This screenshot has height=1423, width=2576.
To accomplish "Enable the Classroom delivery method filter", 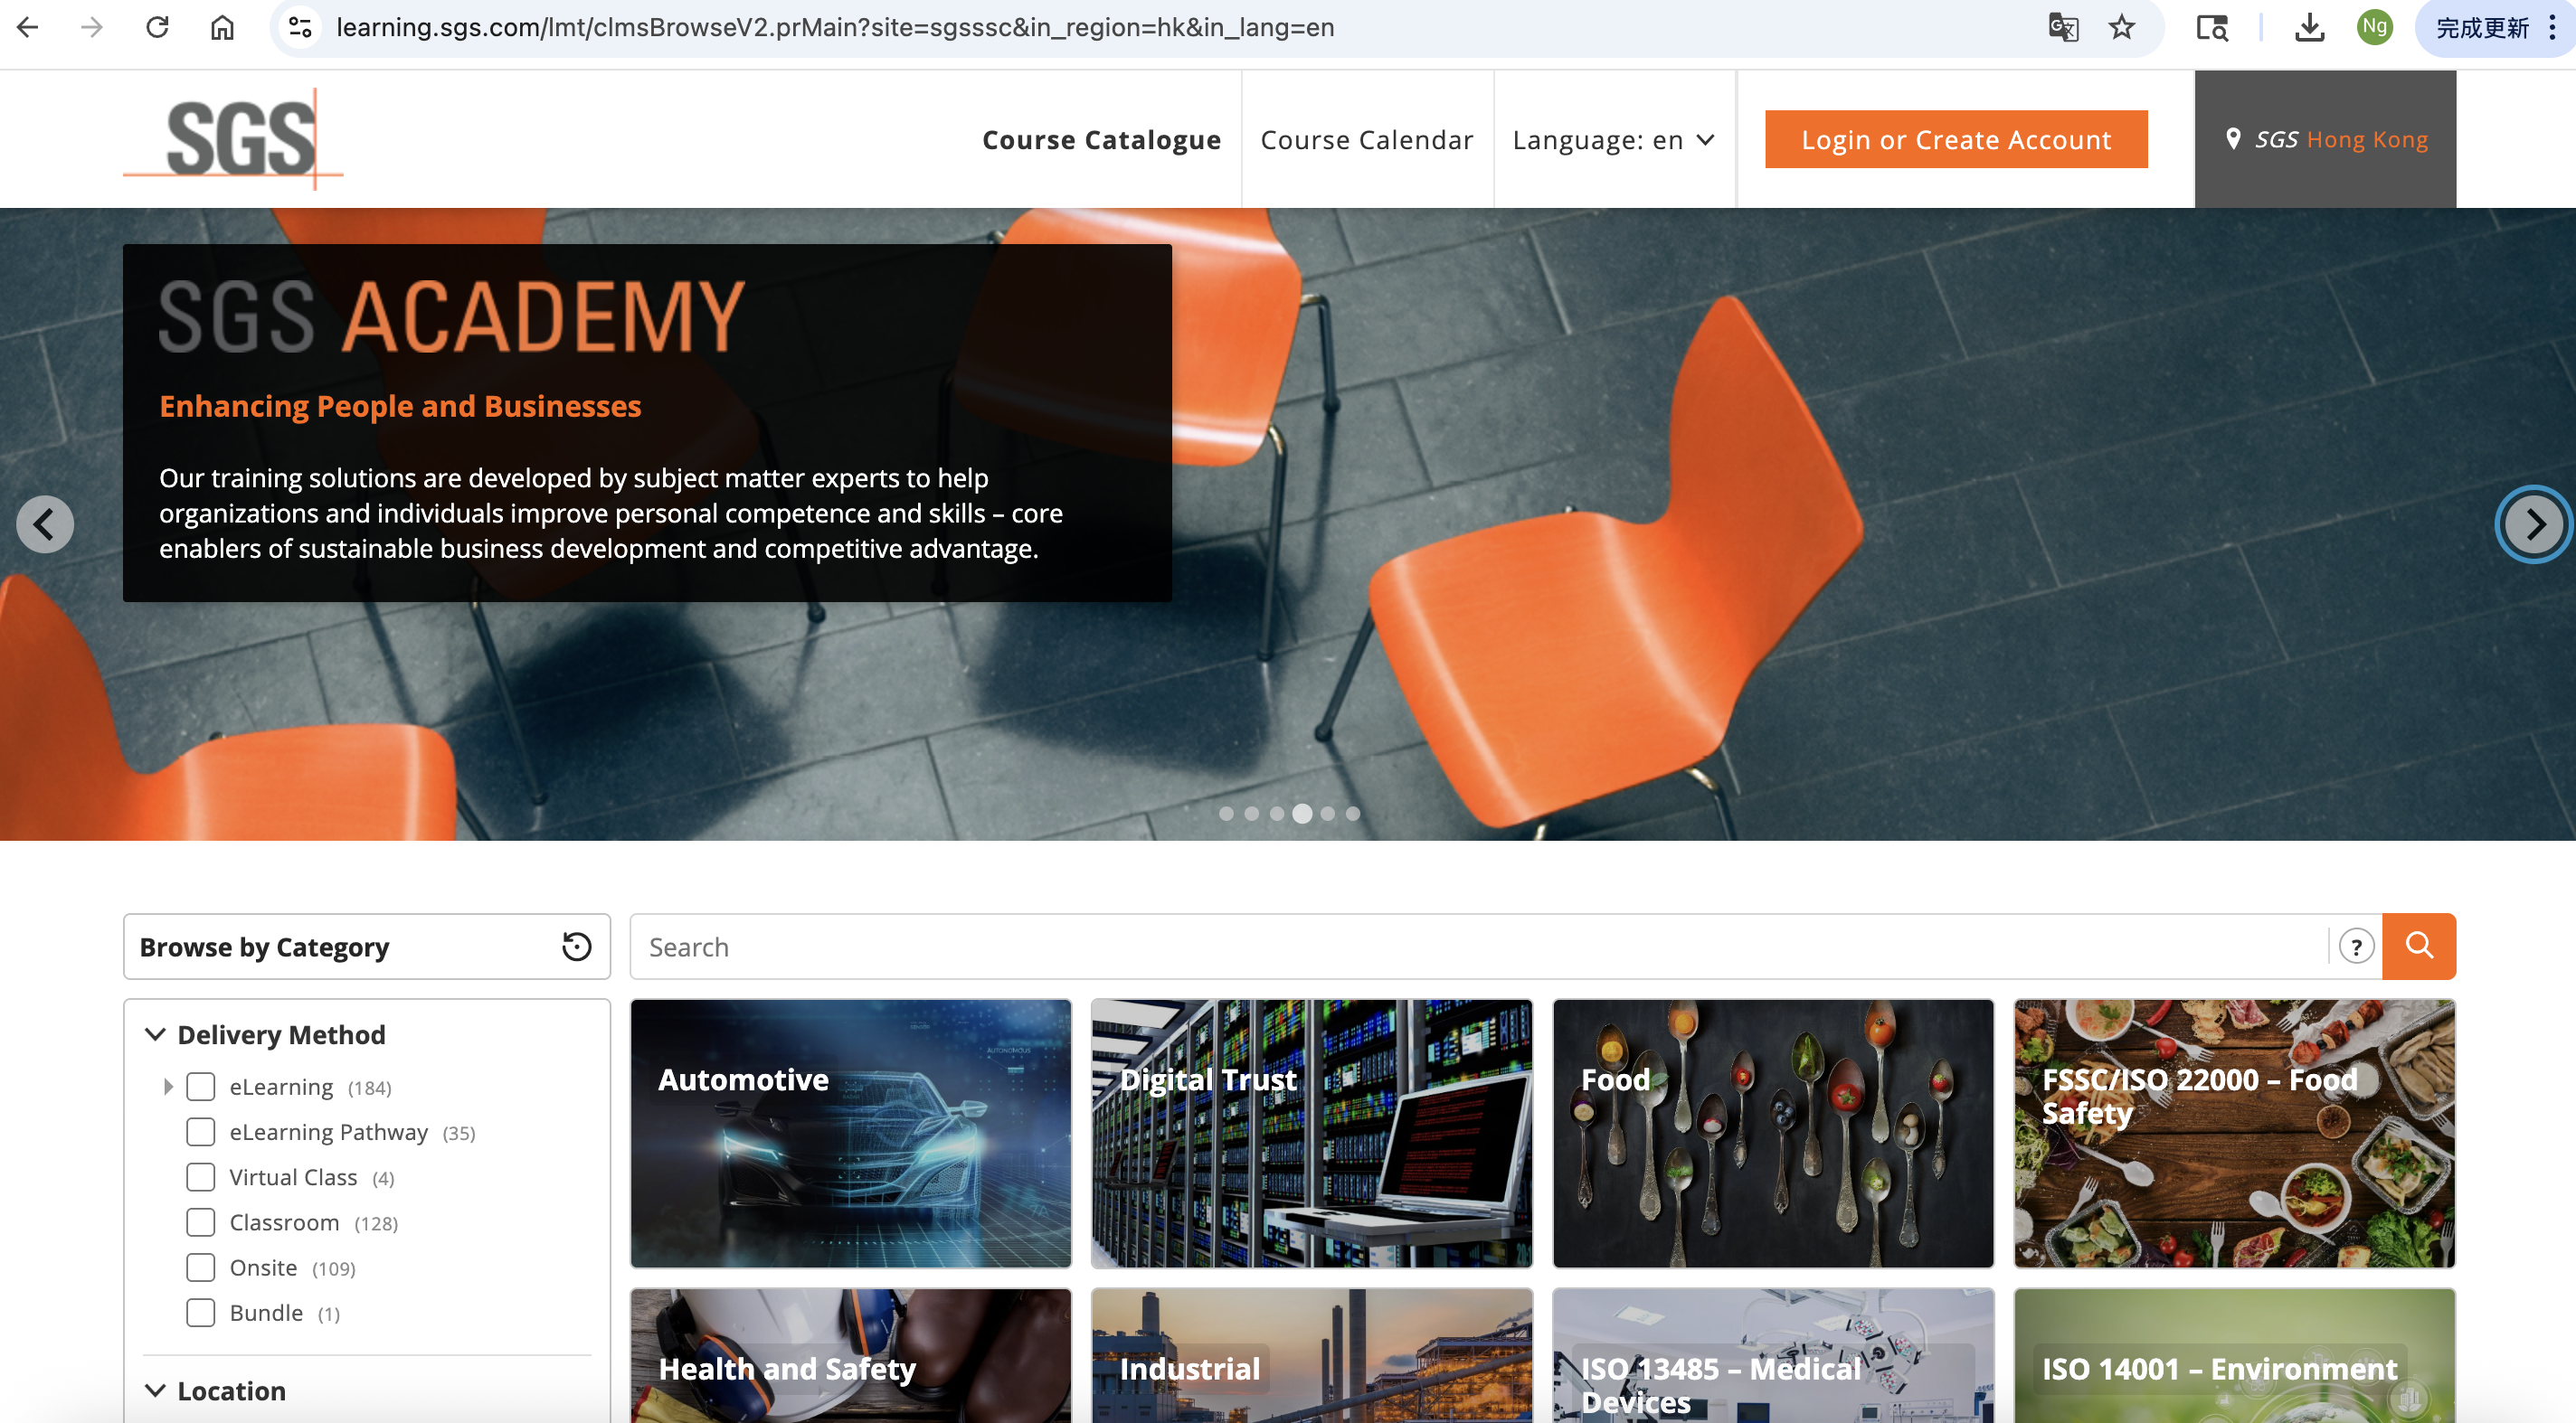I will pos(200,1221).
